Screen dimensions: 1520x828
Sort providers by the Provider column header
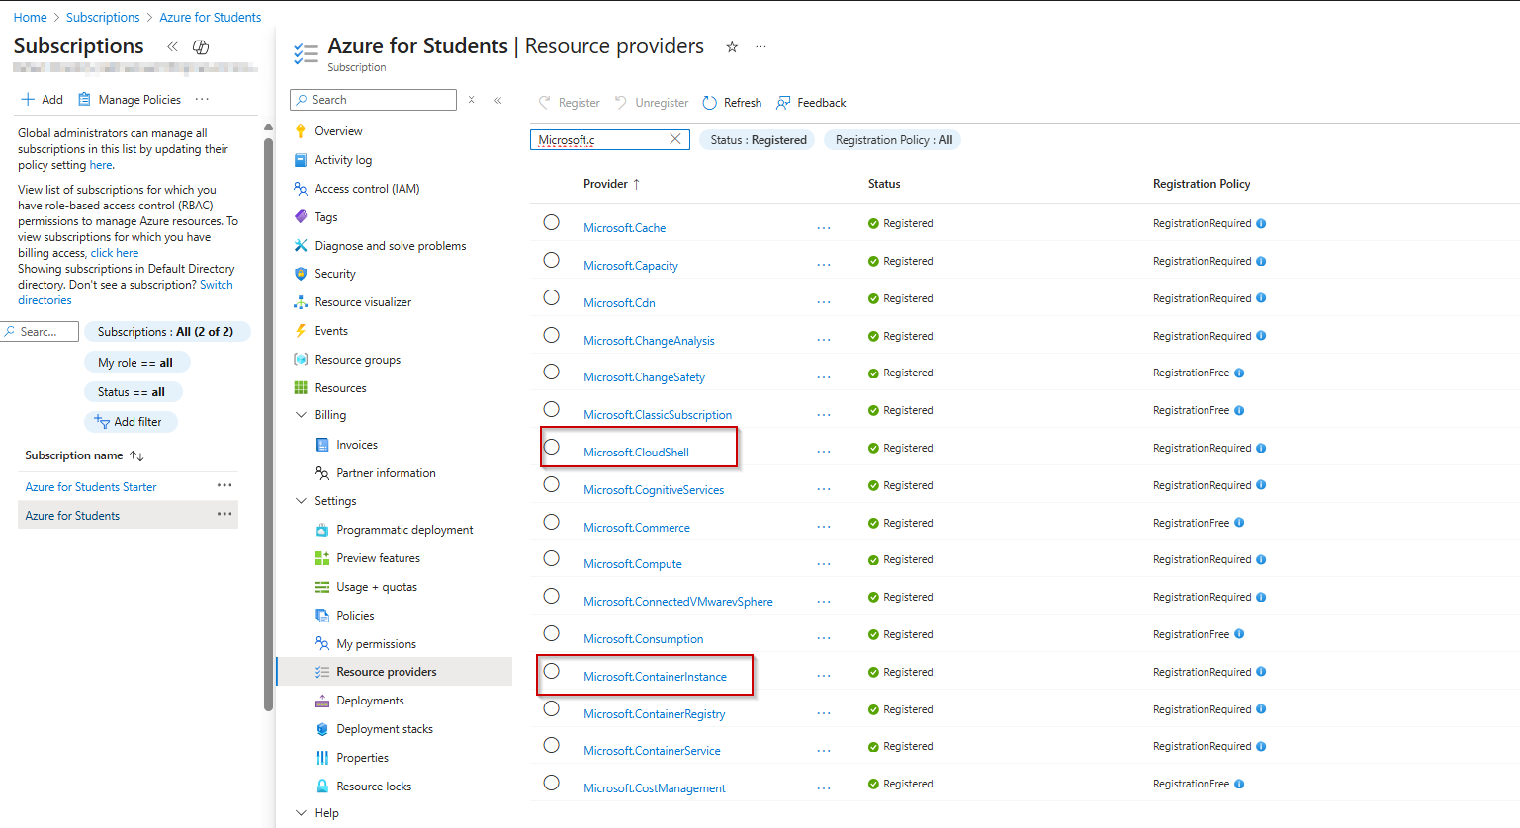tap(611, 184)
